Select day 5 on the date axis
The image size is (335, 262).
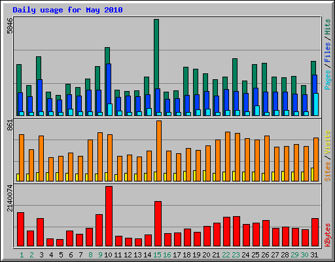61,255
